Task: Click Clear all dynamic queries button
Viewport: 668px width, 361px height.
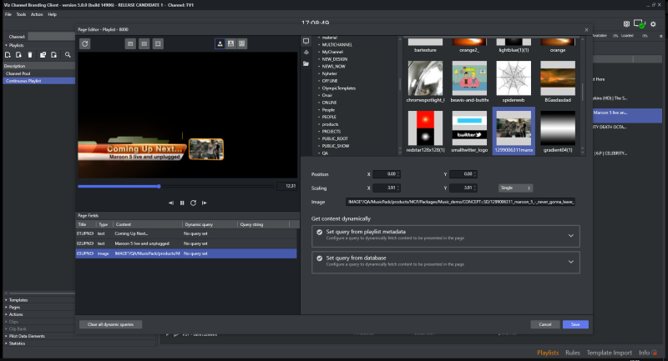Action: click(110, 323)
